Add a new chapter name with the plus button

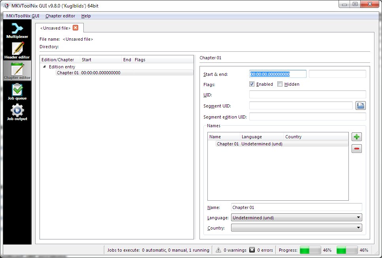(356, 136)
